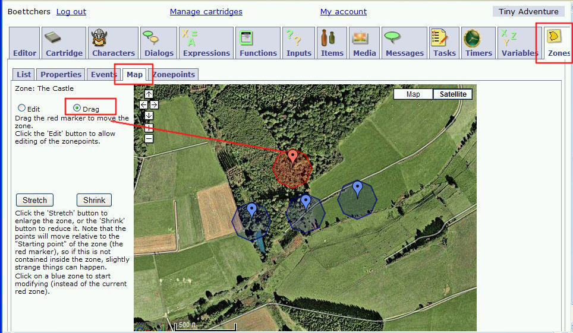Open the Timers section with clock icon
The width and height of the screenshot is (573, 333).
tap(478, 43)
